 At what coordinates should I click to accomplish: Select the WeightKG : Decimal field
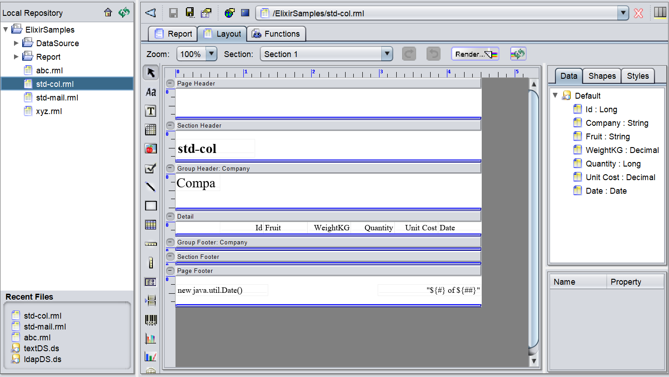coord(622,150)
